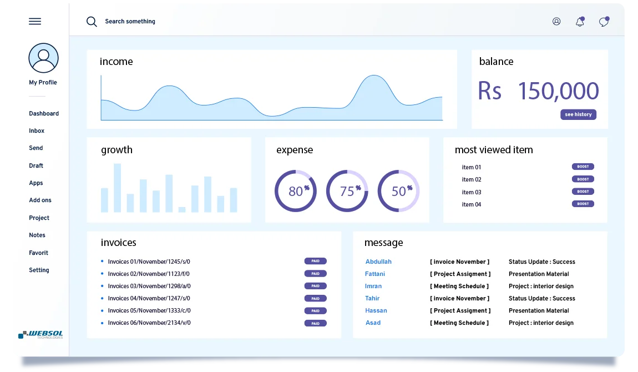Select Add ons in the sidebar
The width and height of the screenshot is (638, 372).
click(40, 200)
